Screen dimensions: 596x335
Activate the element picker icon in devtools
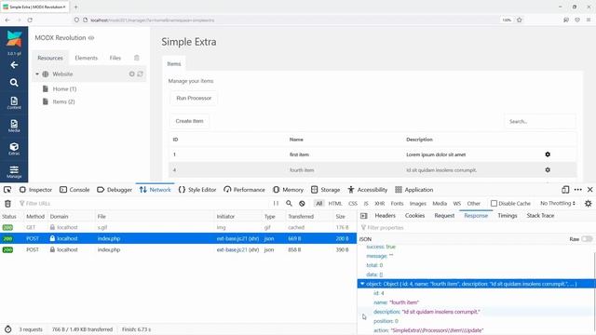point(7,190)
